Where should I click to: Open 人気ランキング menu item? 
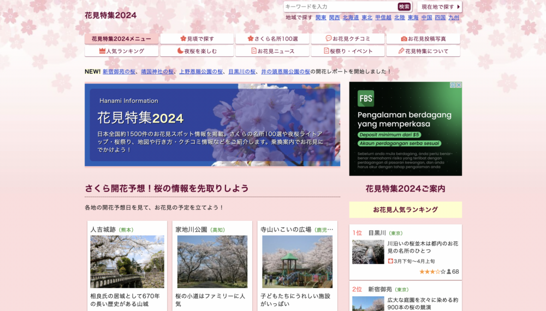point(121,51)
